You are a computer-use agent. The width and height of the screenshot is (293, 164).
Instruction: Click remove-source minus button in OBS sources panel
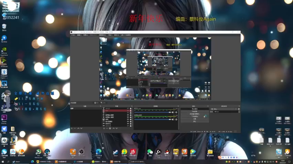pos(107,128)
